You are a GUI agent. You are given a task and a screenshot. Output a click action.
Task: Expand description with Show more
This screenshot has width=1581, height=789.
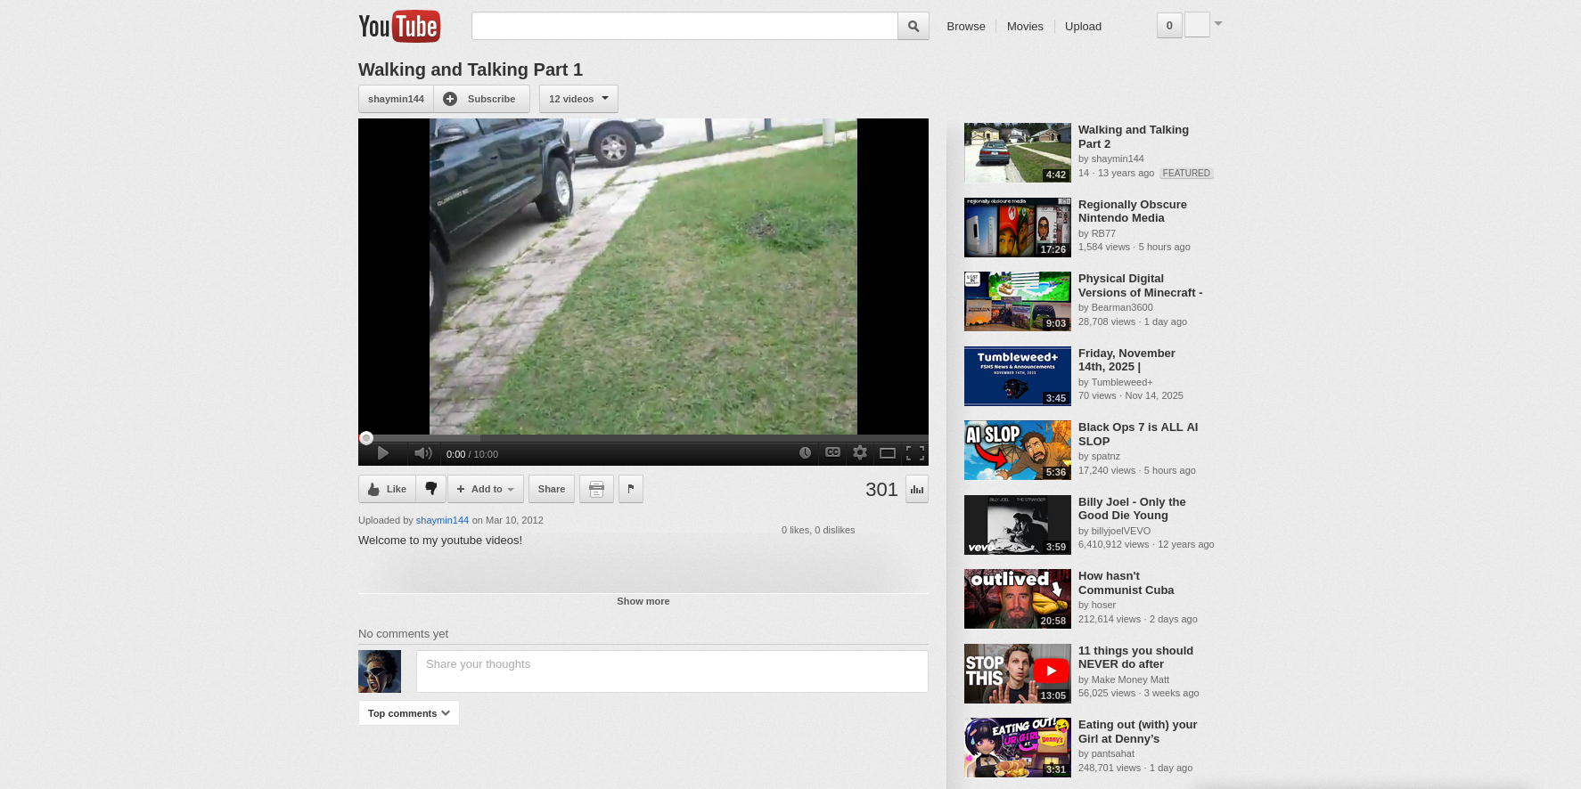643,601
